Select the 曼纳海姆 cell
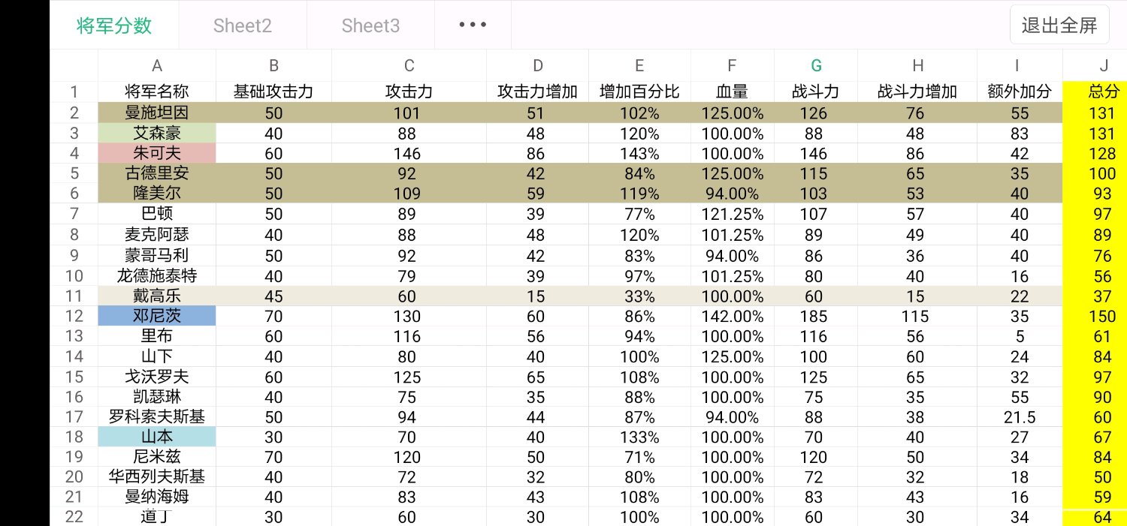Viewport: 1127px width, 526px height. point(157,497)
